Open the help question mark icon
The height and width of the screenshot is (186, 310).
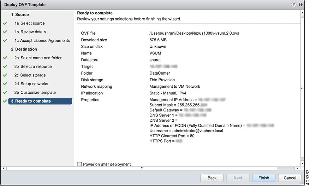coord(294,5)
